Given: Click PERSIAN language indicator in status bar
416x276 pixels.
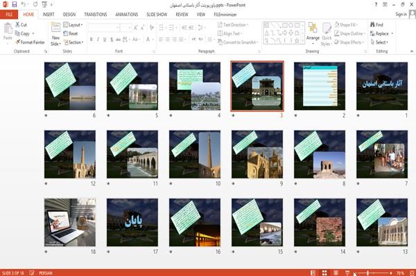Looking at the screenshot, I should tap(46, 273).
